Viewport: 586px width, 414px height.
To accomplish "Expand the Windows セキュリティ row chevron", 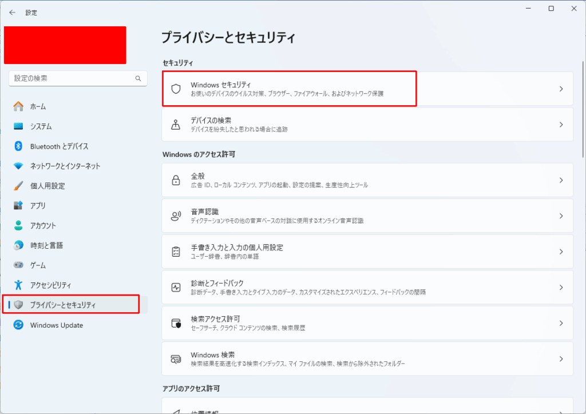I will (x=561, y=89).
